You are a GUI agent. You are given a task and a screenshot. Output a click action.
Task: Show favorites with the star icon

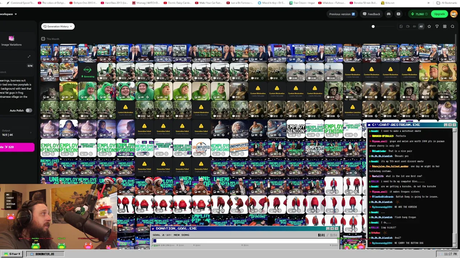[x=429, y=27]
